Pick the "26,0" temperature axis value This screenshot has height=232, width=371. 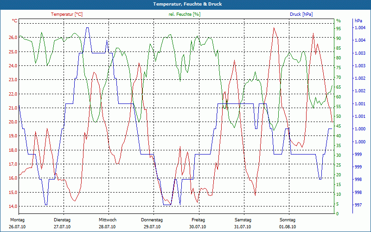coord(13,38)
